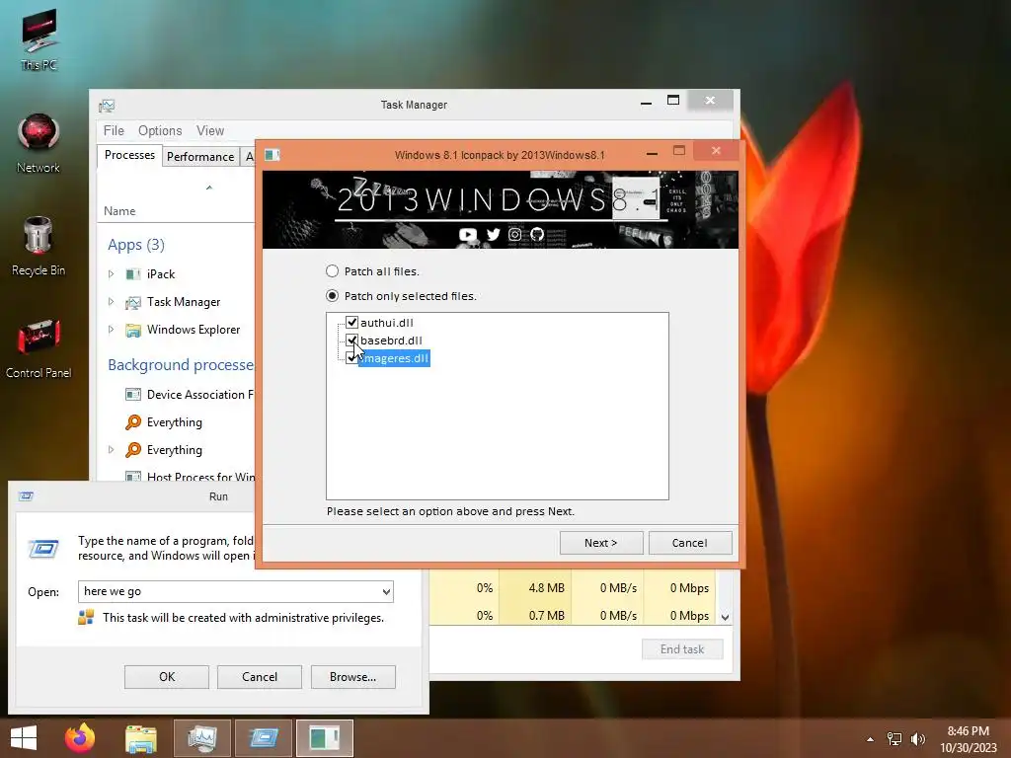This screenshot has width=1011, height=758.
Task: Switch to iPack taskbar button
Action: pyautogui.click(x=325, y=738)
